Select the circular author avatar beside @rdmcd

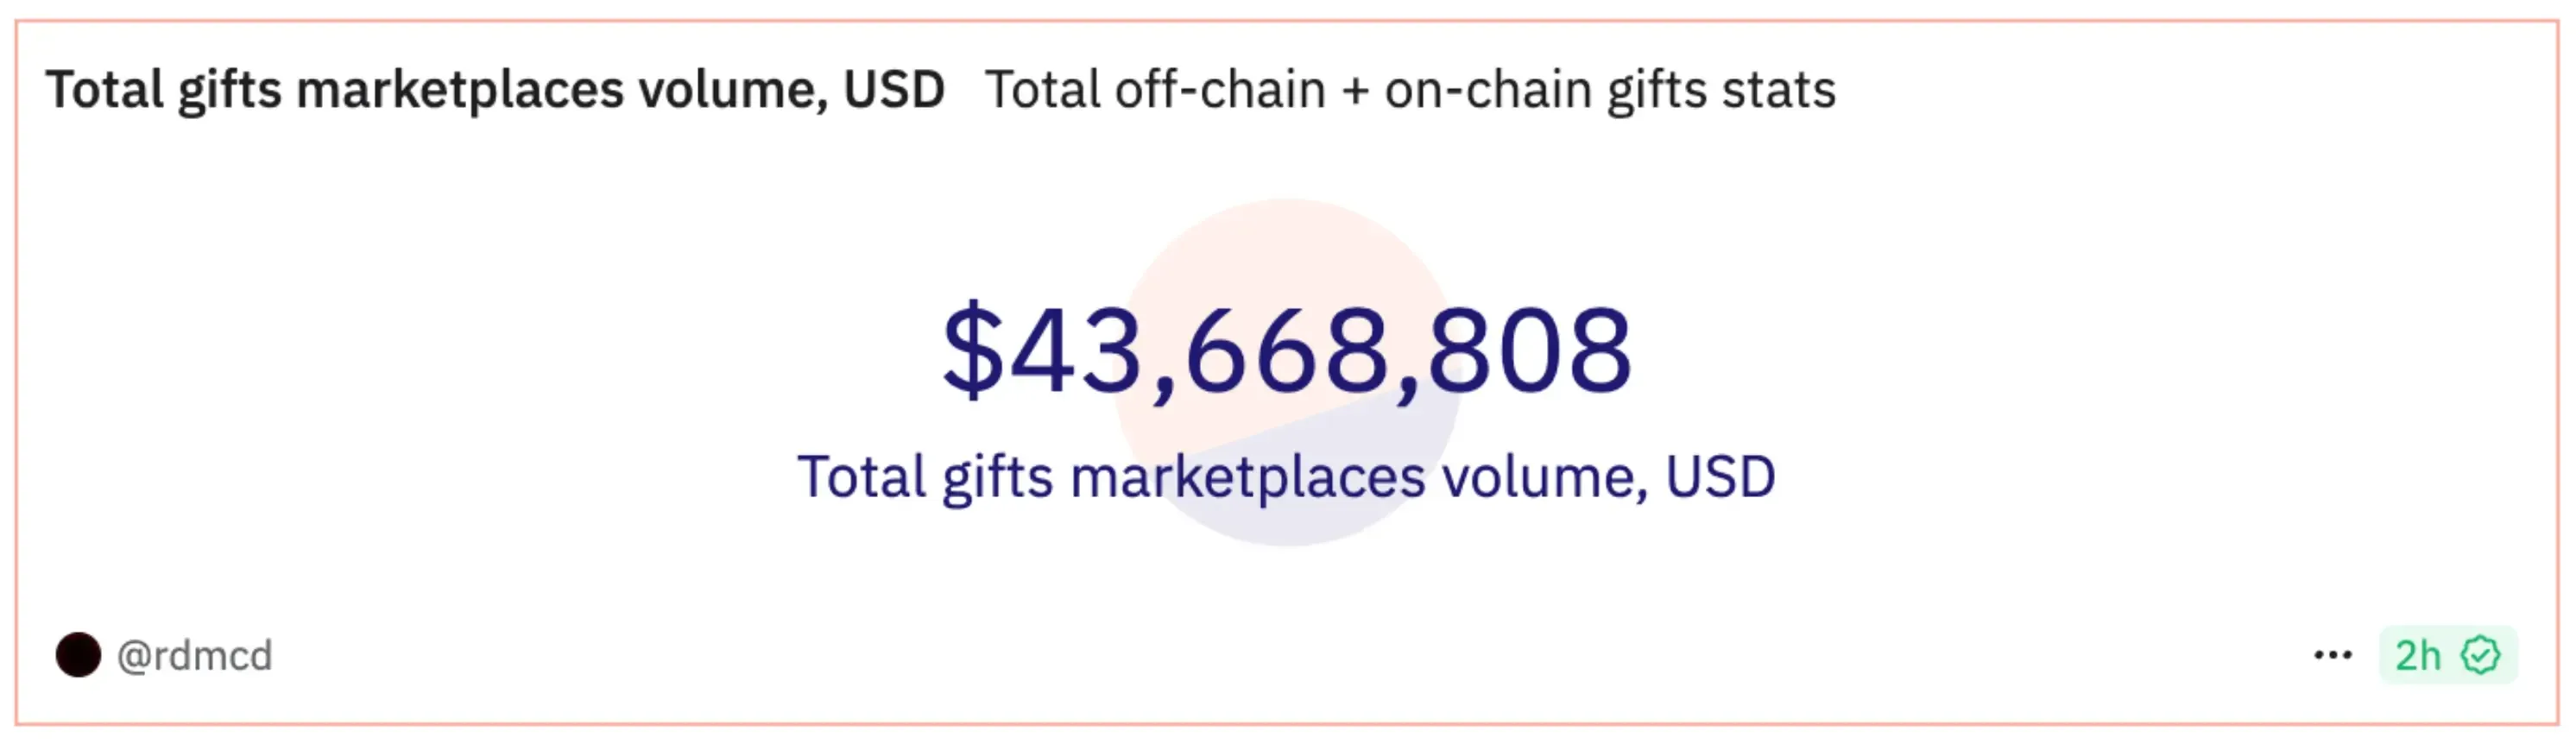(x=79, y=656)
